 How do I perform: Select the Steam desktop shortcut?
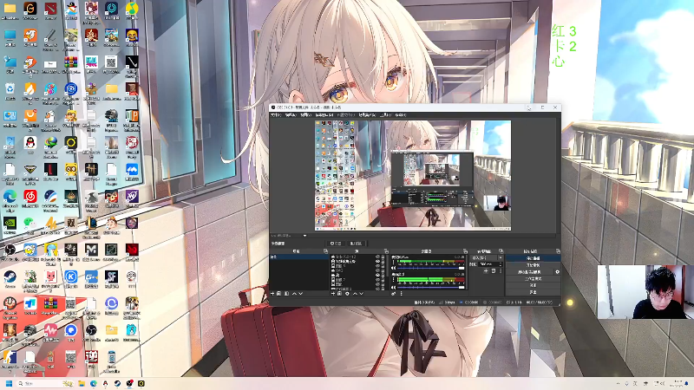click(10, 279)
